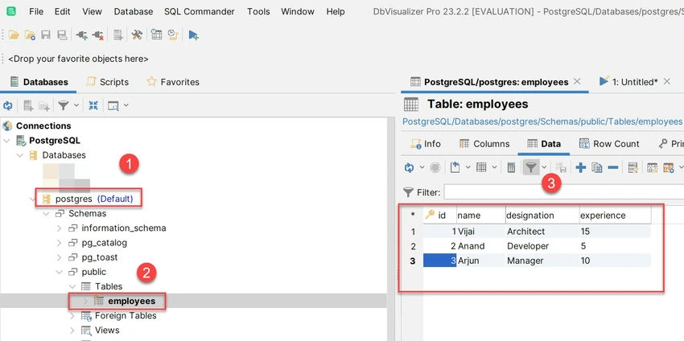Sort by the designation column header
Image resolution: width=684 pixels, height=341 pixels.
pyautogui.click(x=542, y=215)
